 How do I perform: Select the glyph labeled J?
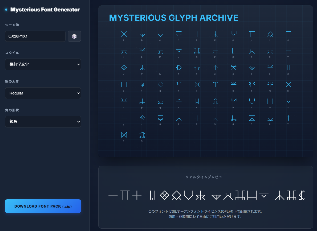(288, 34)
